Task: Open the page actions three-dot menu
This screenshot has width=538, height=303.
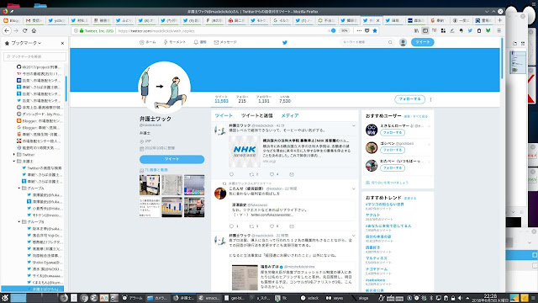Action: click(x=359, y=30)
